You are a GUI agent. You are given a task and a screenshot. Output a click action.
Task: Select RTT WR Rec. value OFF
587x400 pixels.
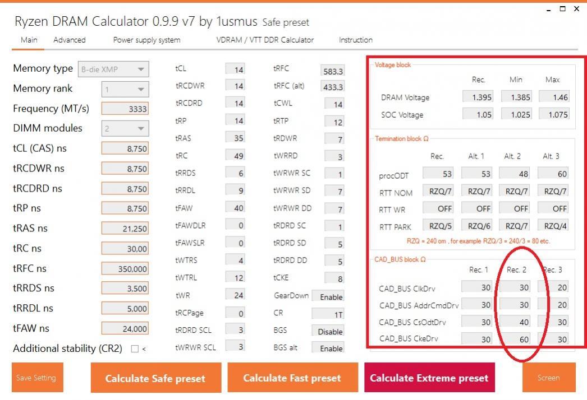[x=438, y=208]
